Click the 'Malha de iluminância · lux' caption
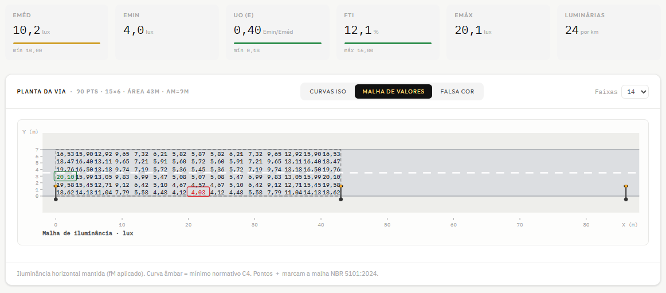Screen dimensions: 666x293 point(88,233)
